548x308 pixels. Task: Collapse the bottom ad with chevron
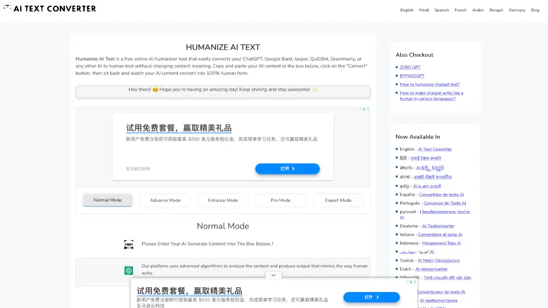pos(273,275)
